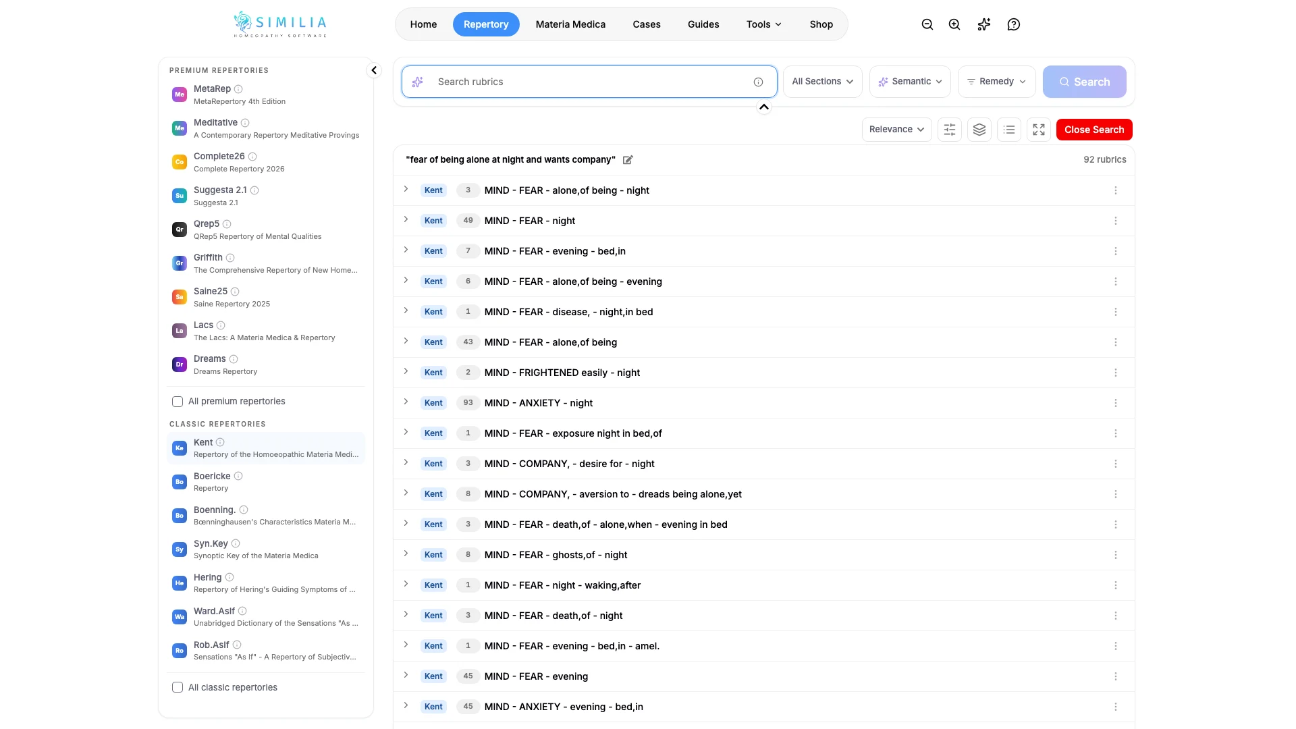This screenshot has width=1296, height=729.
Task: Expand MIND - FEAR - alone,of being - night
Action: pos(406,189)
